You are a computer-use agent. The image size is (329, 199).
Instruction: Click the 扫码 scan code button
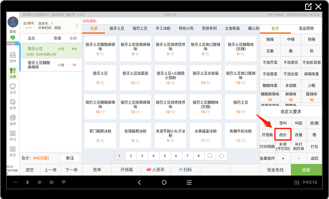185,170
